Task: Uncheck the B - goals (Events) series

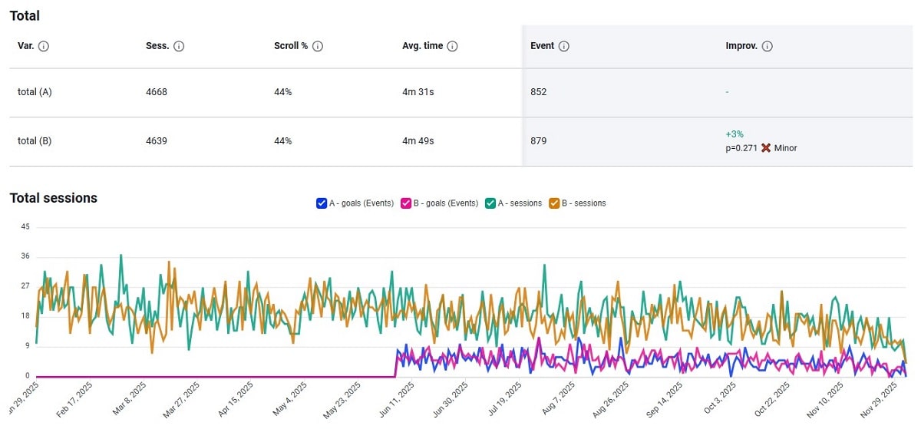Action: point(407,203)
